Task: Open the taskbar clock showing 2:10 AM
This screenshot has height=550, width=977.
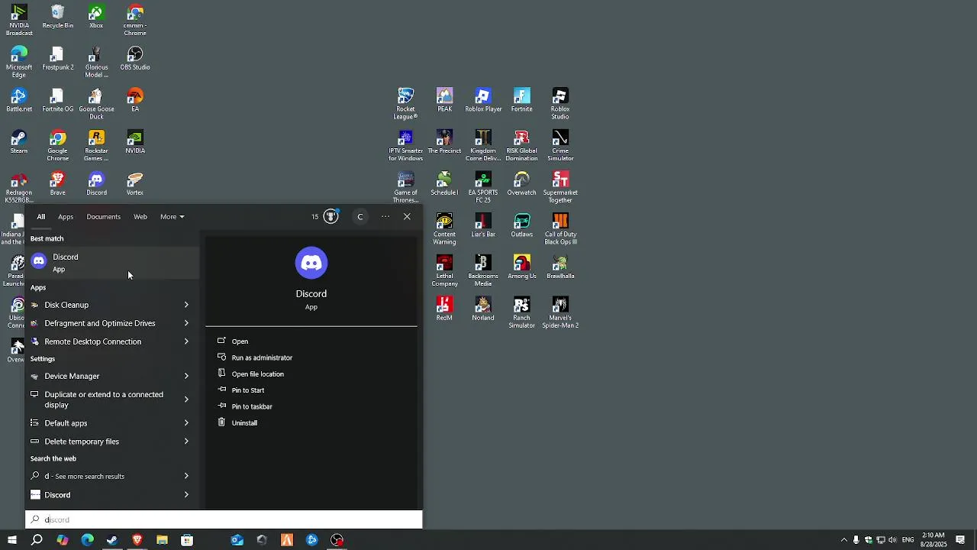Action: (933, 540)
